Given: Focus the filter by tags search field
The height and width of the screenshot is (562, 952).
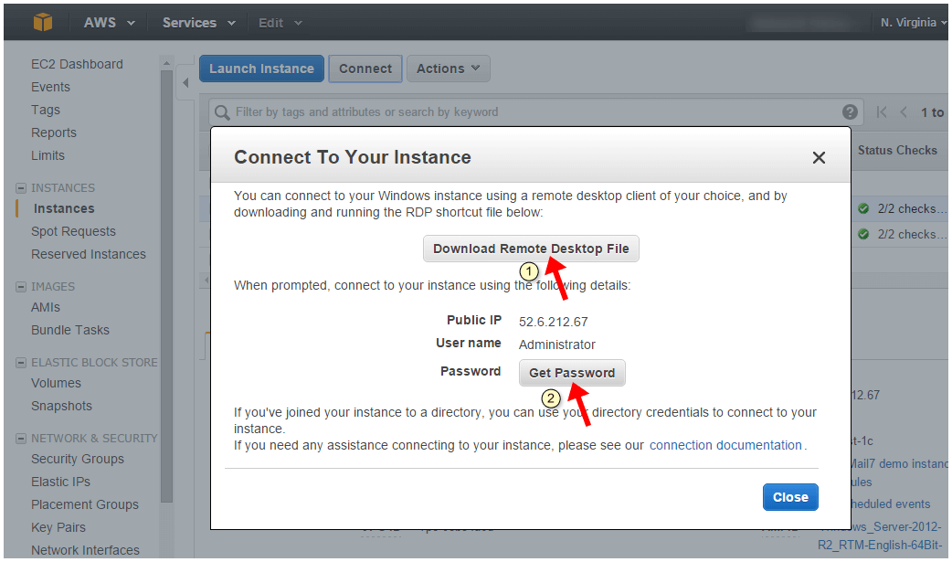Looking at the screenshot, I should [x=534, y=112].
